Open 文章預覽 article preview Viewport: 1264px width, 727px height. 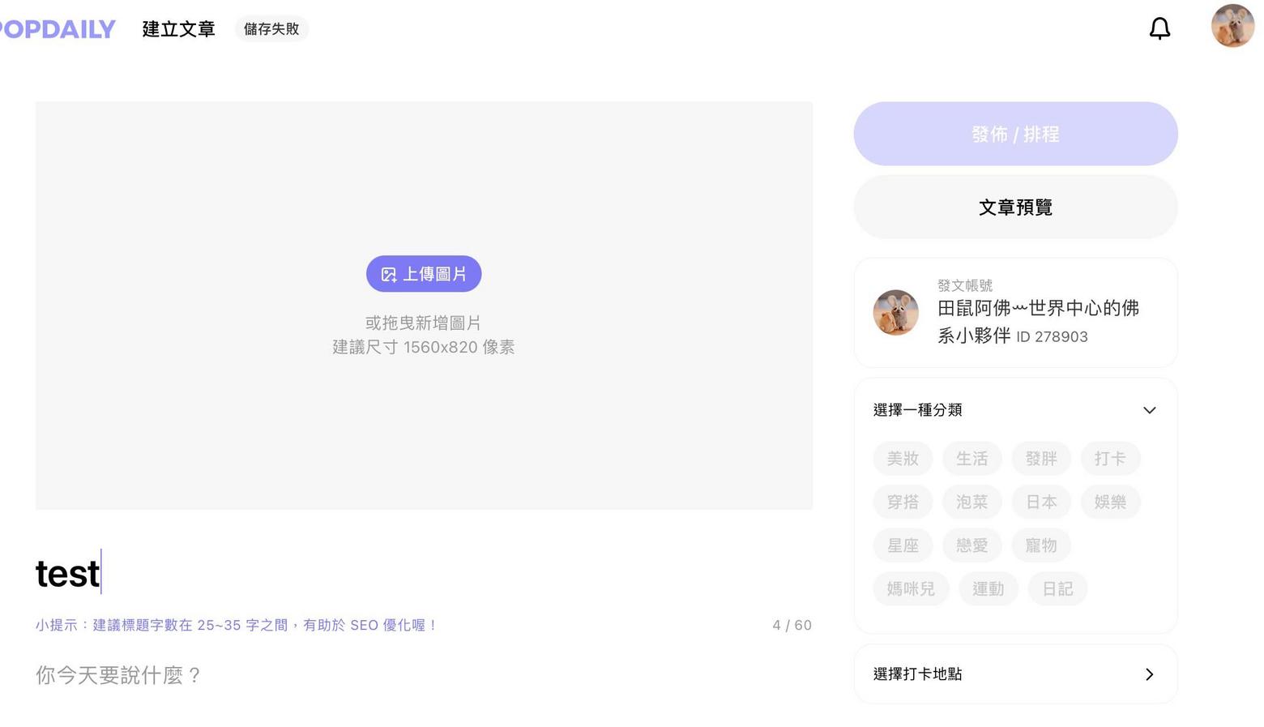[1015, 207]
